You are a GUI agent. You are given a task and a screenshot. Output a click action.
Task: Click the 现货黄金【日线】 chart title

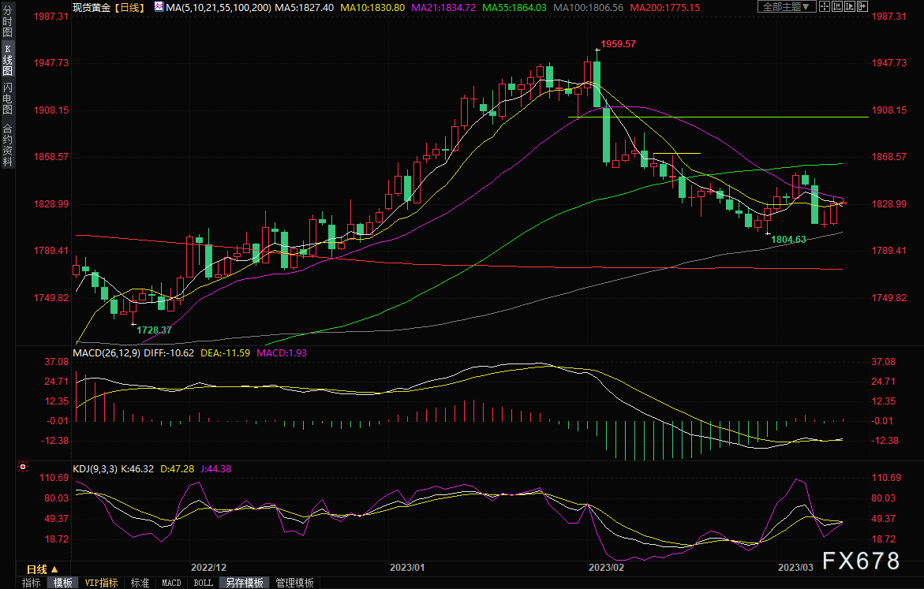[x=109, y=8]
